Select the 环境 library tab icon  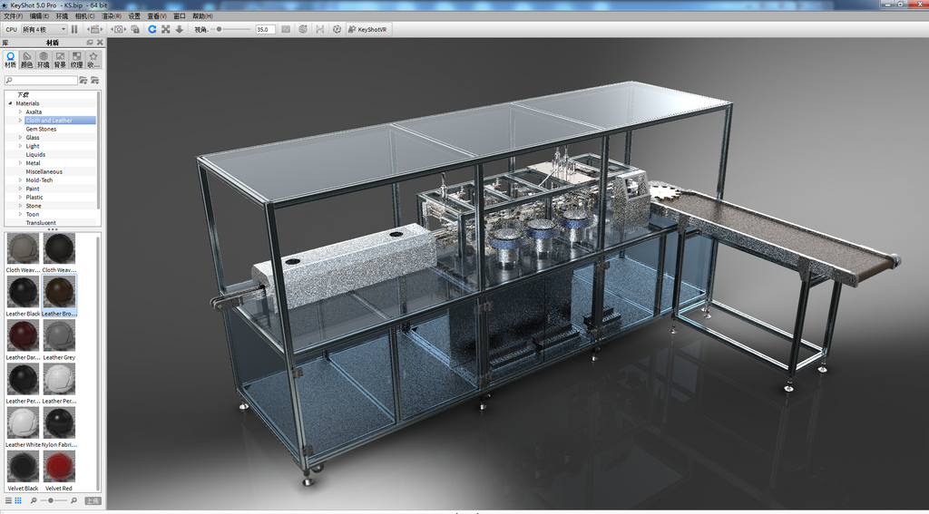pyautogui.click(x=44, y=60)
